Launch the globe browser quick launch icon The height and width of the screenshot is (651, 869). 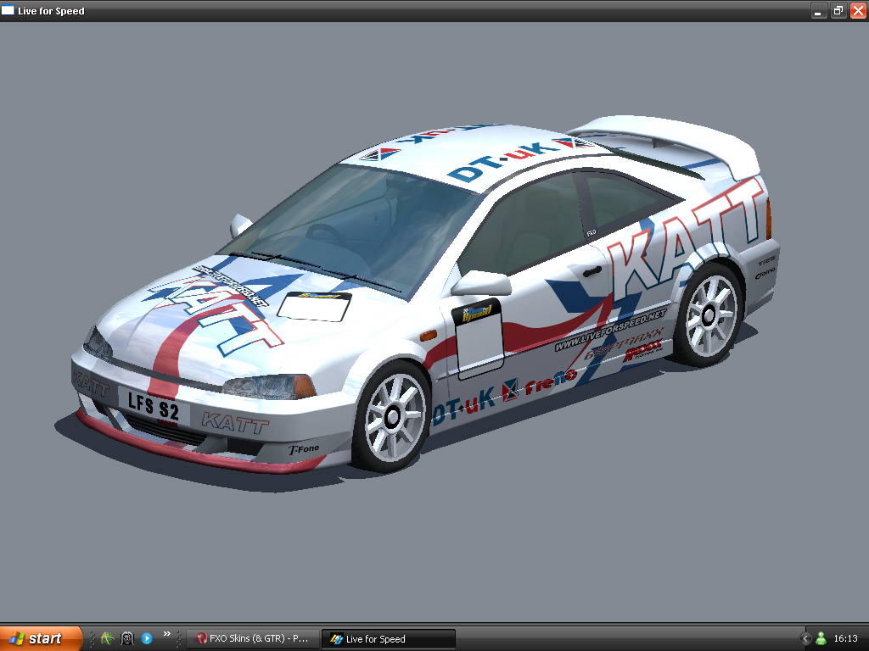click(x=108, y=638)
